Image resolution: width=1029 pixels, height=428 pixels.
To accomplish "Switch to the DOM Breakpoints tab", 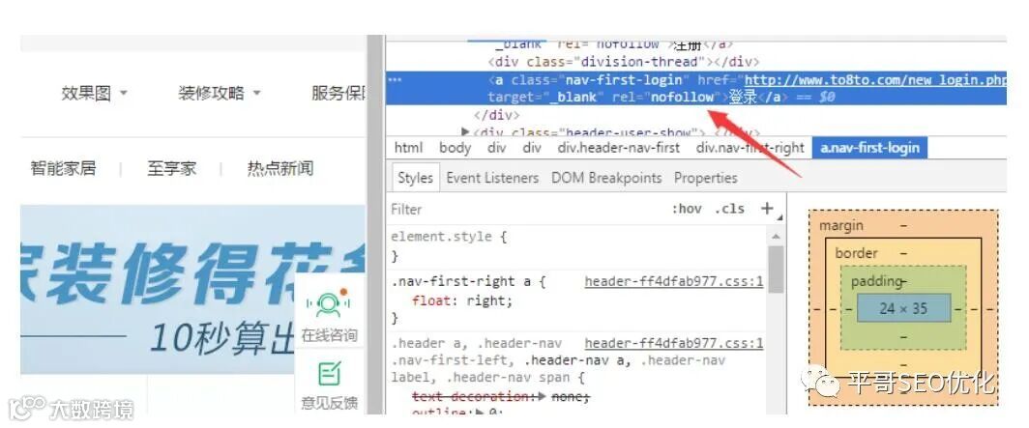I will (606, 178).
